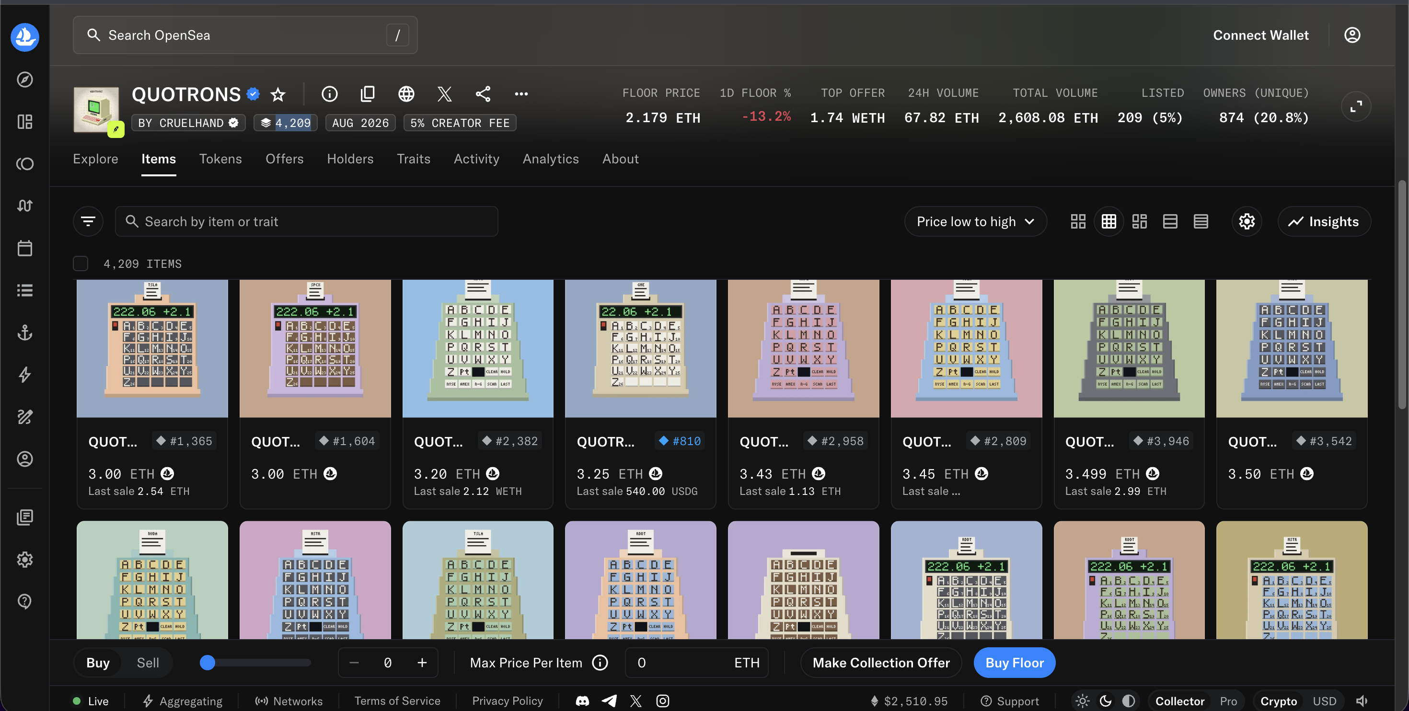Viewport: 1409px width, 711px height.
Task: Open the sidebar help question icon
Action: pos(24,602)
